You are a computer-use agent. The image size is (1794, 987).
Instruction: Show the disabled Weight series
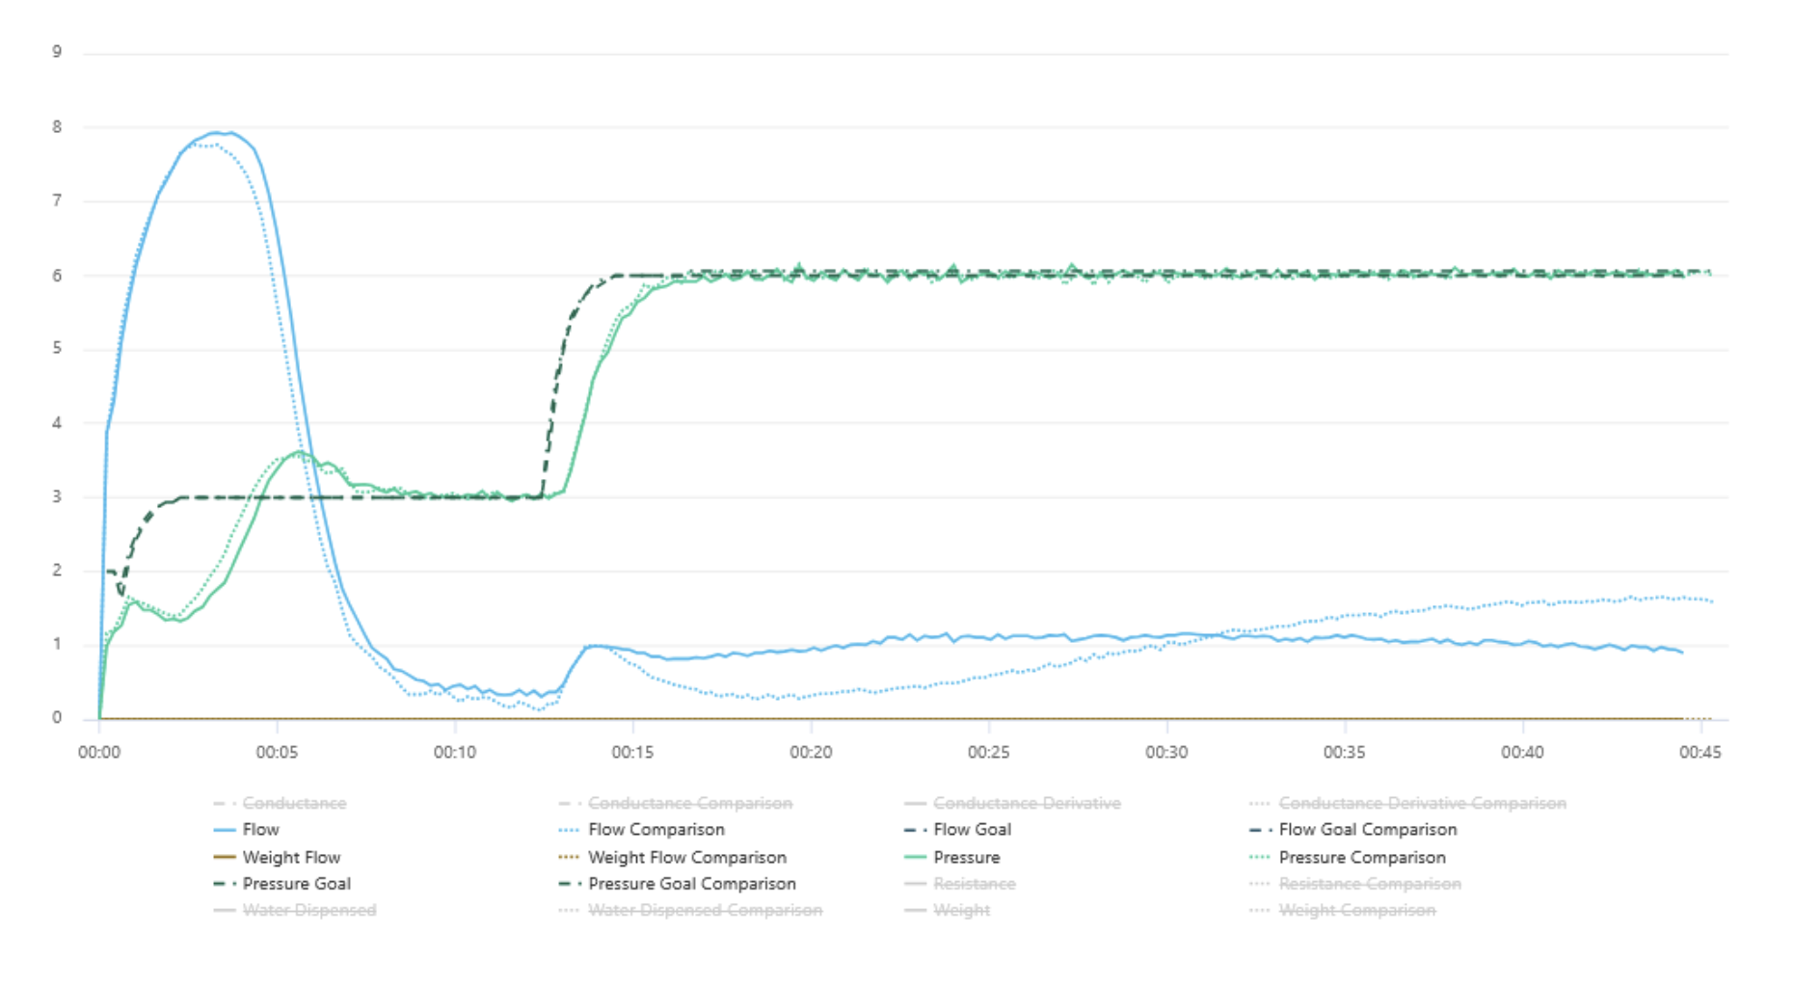[x=947, y=910]
